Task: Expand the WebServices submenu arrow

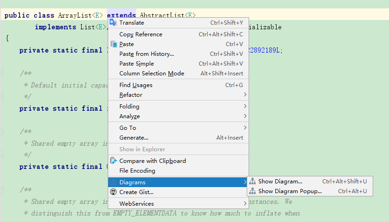Action: click(x=245, y=203)
